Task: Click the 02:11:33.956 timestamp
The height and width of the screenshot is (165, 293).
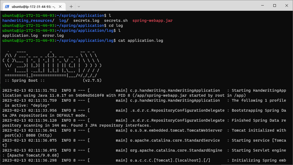Action: (x=43, y=110)
